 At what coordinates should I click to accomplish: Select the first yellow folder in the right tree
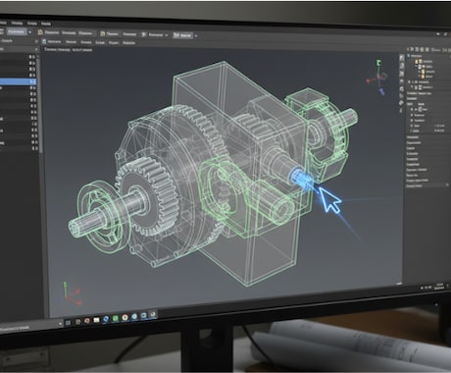pyautogui.click(x=417, y=61)
